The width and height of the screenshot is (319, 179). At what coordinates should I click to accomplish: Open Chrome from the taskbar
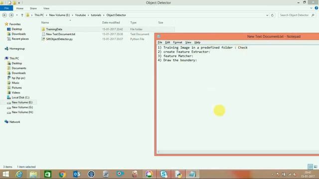62,174
